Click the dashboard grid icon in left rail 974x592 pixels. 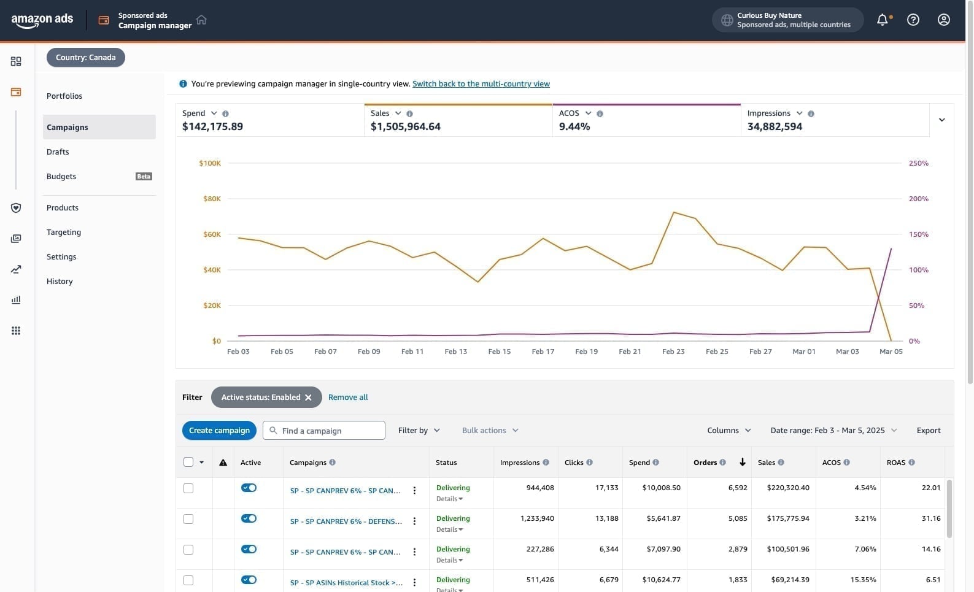point(16,61)
